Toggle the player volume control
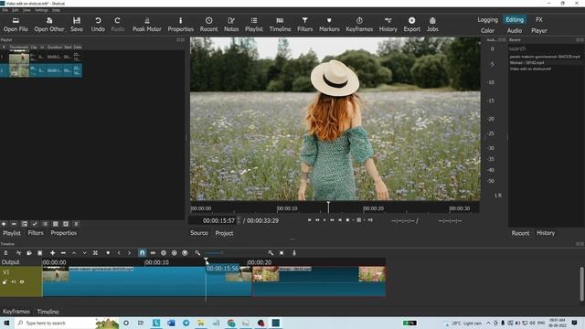The width and height of the screenshot is (585, 329). 370,220
